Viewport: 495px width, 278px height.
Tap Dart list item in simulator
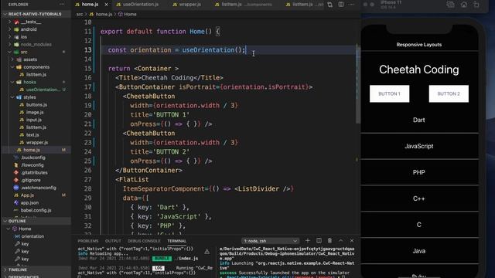click(x=419, y=120)
